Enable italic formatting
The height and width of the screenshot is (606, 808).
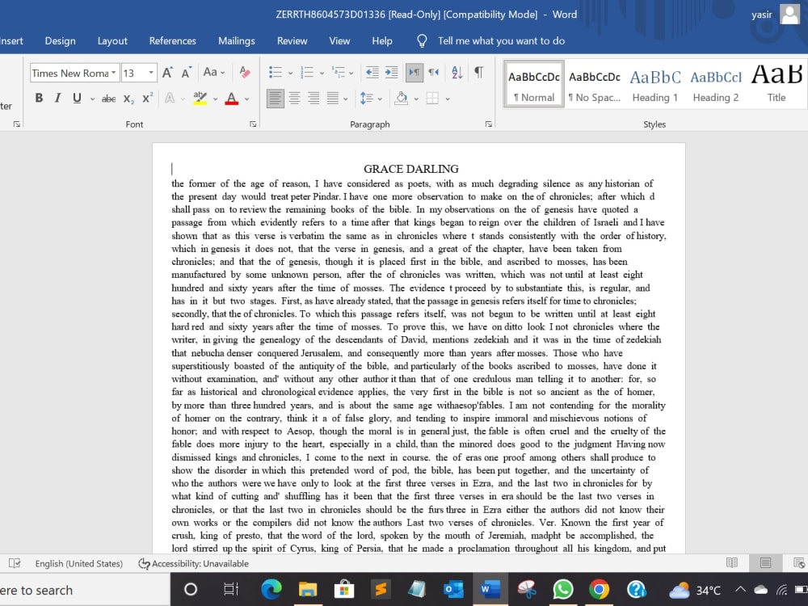[x=57, y=98]
